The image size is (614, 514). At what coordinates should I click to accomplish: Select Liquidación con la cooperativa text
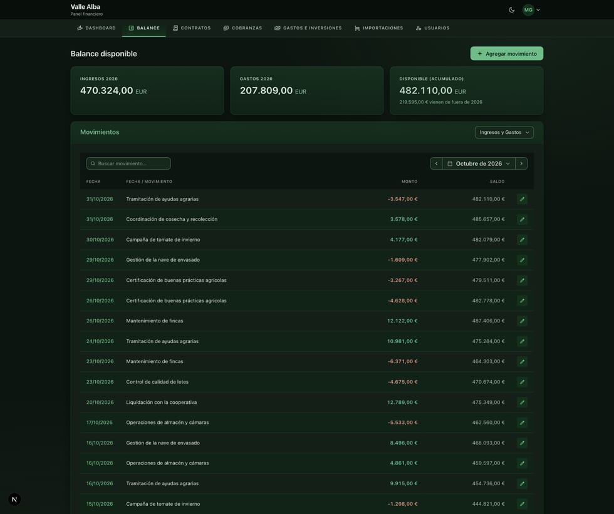(x=162, y=403)
